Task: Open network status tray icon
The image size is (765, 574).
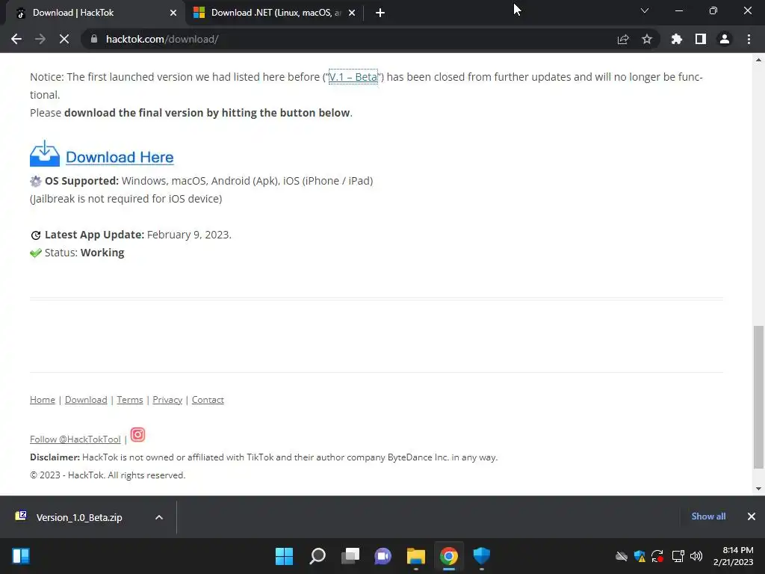Action: pyautogui.click(x=678, y=556)
